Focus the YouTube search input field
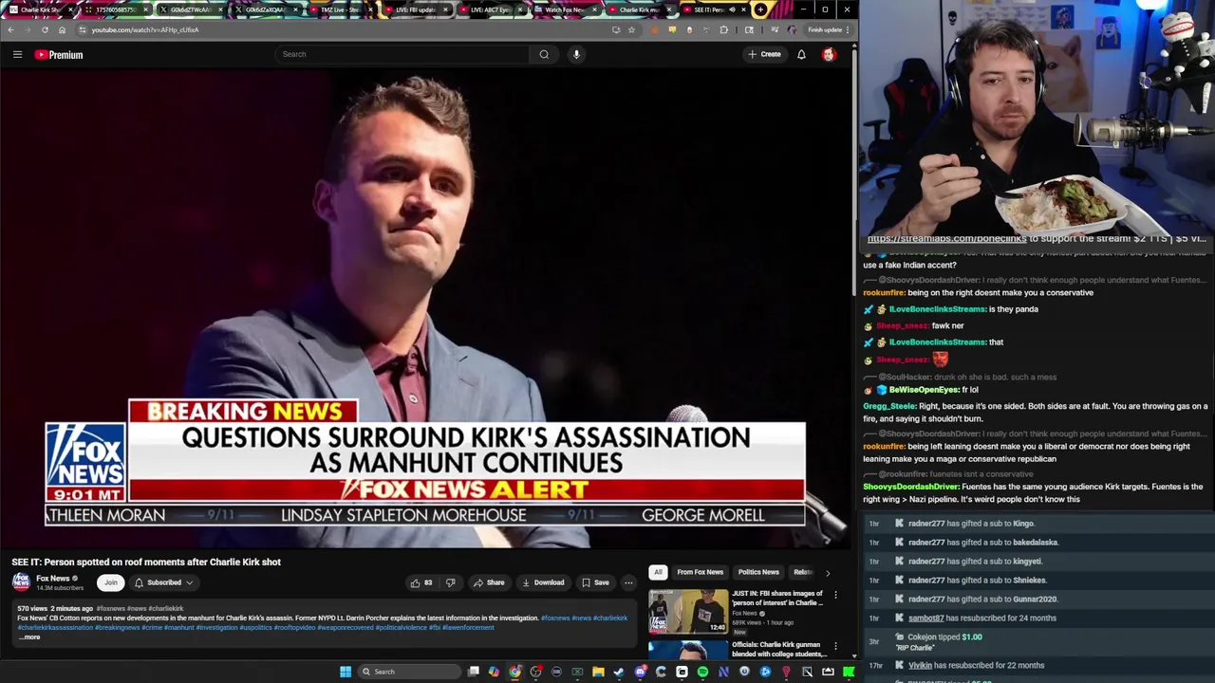The width and height of the screenshot is (1215, 683). pyautogui.click(x=403, y=54)
